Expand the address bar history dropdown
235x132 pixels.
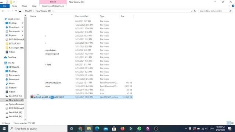tap(192, 11)
